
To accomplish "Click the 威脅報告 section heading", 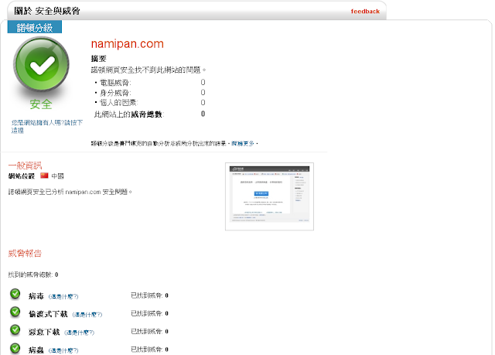I will tap(25, 253).
